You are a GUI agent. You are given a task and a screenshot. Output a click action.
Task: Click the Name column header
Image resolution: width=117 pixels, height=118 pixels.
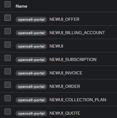(x=21, y=6)
